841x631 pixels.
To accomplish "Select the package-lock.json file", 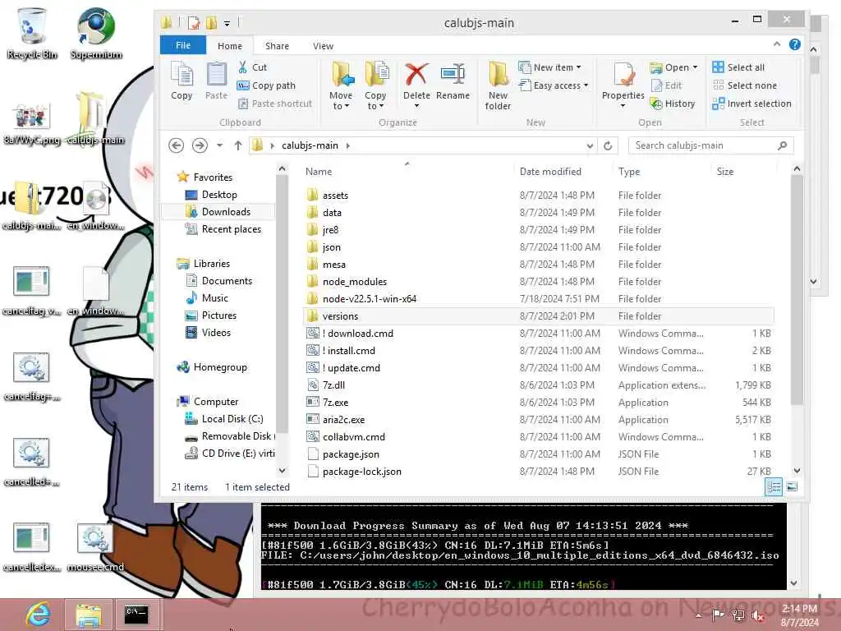I will pyautogui.click(x=361, y=472).
